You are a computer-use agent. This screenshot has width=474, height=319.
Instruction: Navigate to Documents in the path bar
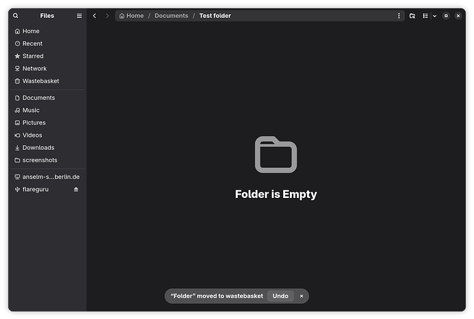[x=172, y=16]
